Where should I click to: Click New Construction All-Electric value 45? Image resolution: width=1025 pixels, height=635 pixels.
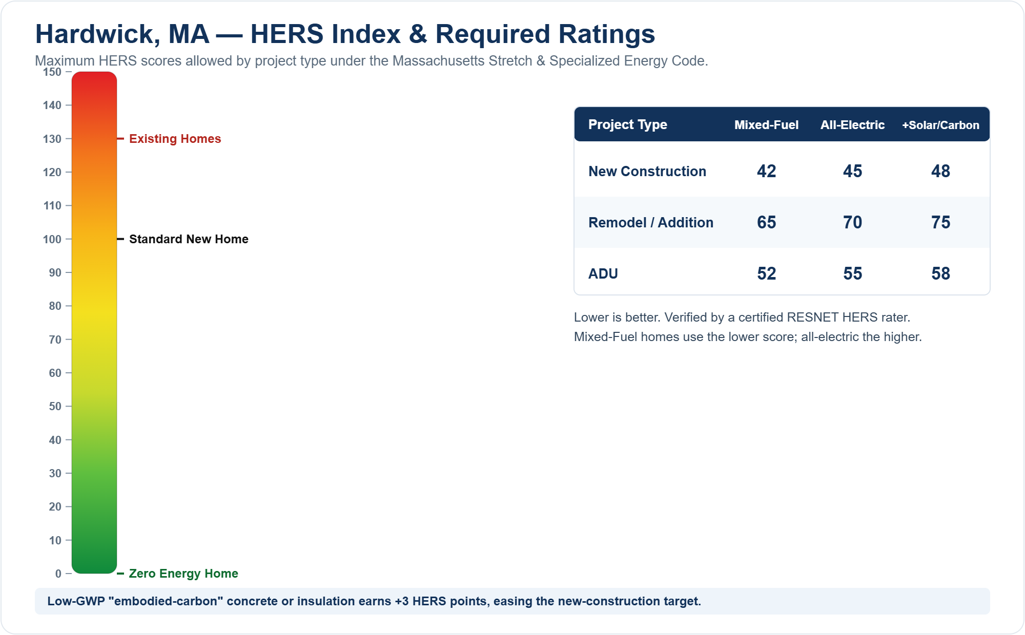pyautogui.click(x=853, y=171)
